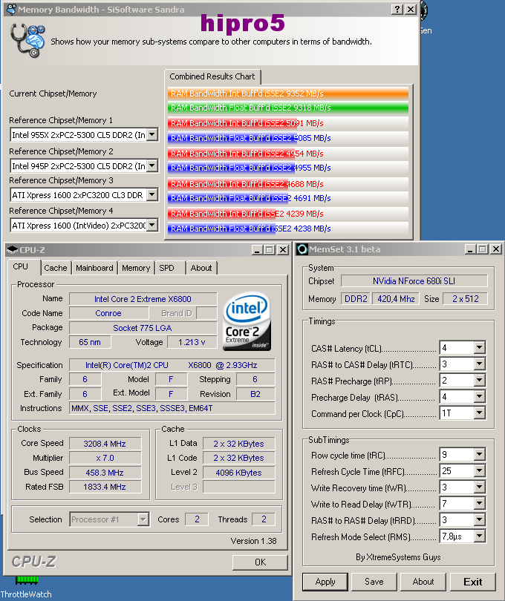Click the Multiplier x 7.0 value
The height and width of the screenshot is (601, 505).
click(x=105, y=458)
